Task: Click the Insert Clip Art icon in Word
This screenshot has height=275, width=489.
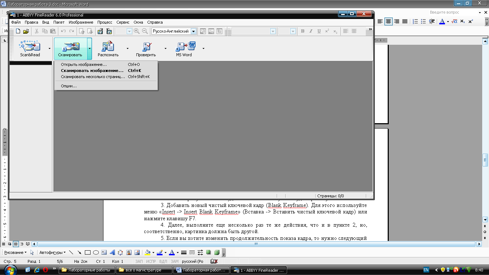Action: tap(129, 252)
